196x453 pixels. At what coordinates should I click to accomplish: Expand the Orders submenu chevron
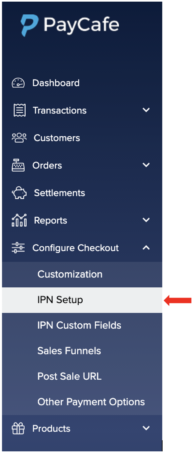pyautogui.click(x=146, y=165)
